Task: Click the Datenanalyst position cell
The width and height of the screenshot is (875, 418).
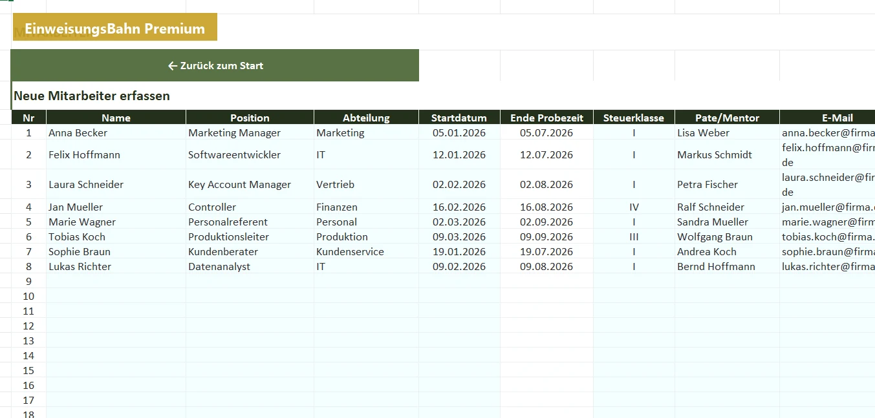Action: pos(250,266)
